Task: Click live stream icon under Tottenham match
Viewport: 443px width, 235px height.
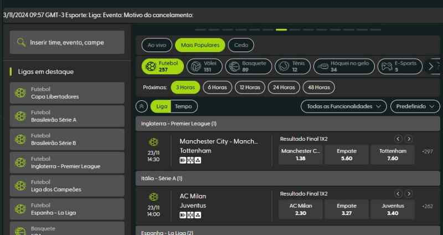Action: [183, 160]
